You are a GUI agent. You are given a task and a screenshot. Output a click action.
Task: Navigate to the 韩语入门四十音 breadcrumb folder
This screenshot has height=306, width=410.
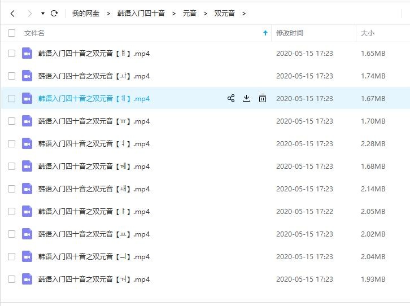point(141,13)
